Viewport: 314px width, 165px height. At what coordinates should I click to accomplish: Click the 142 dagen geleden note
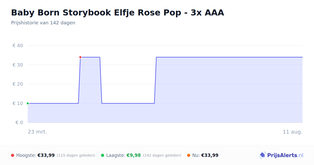(x=162, y=156)
